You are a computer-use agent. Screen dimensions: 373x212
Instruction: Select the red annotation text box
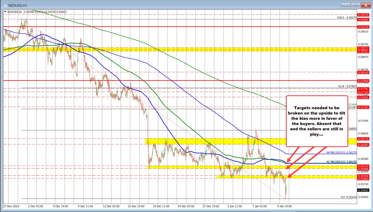tap(317, 121)
